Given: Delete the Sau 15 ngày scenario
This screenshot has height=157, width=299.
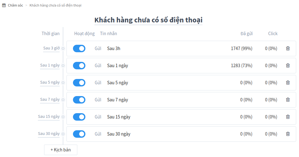Looking at the screenshot, I should 288,117.
